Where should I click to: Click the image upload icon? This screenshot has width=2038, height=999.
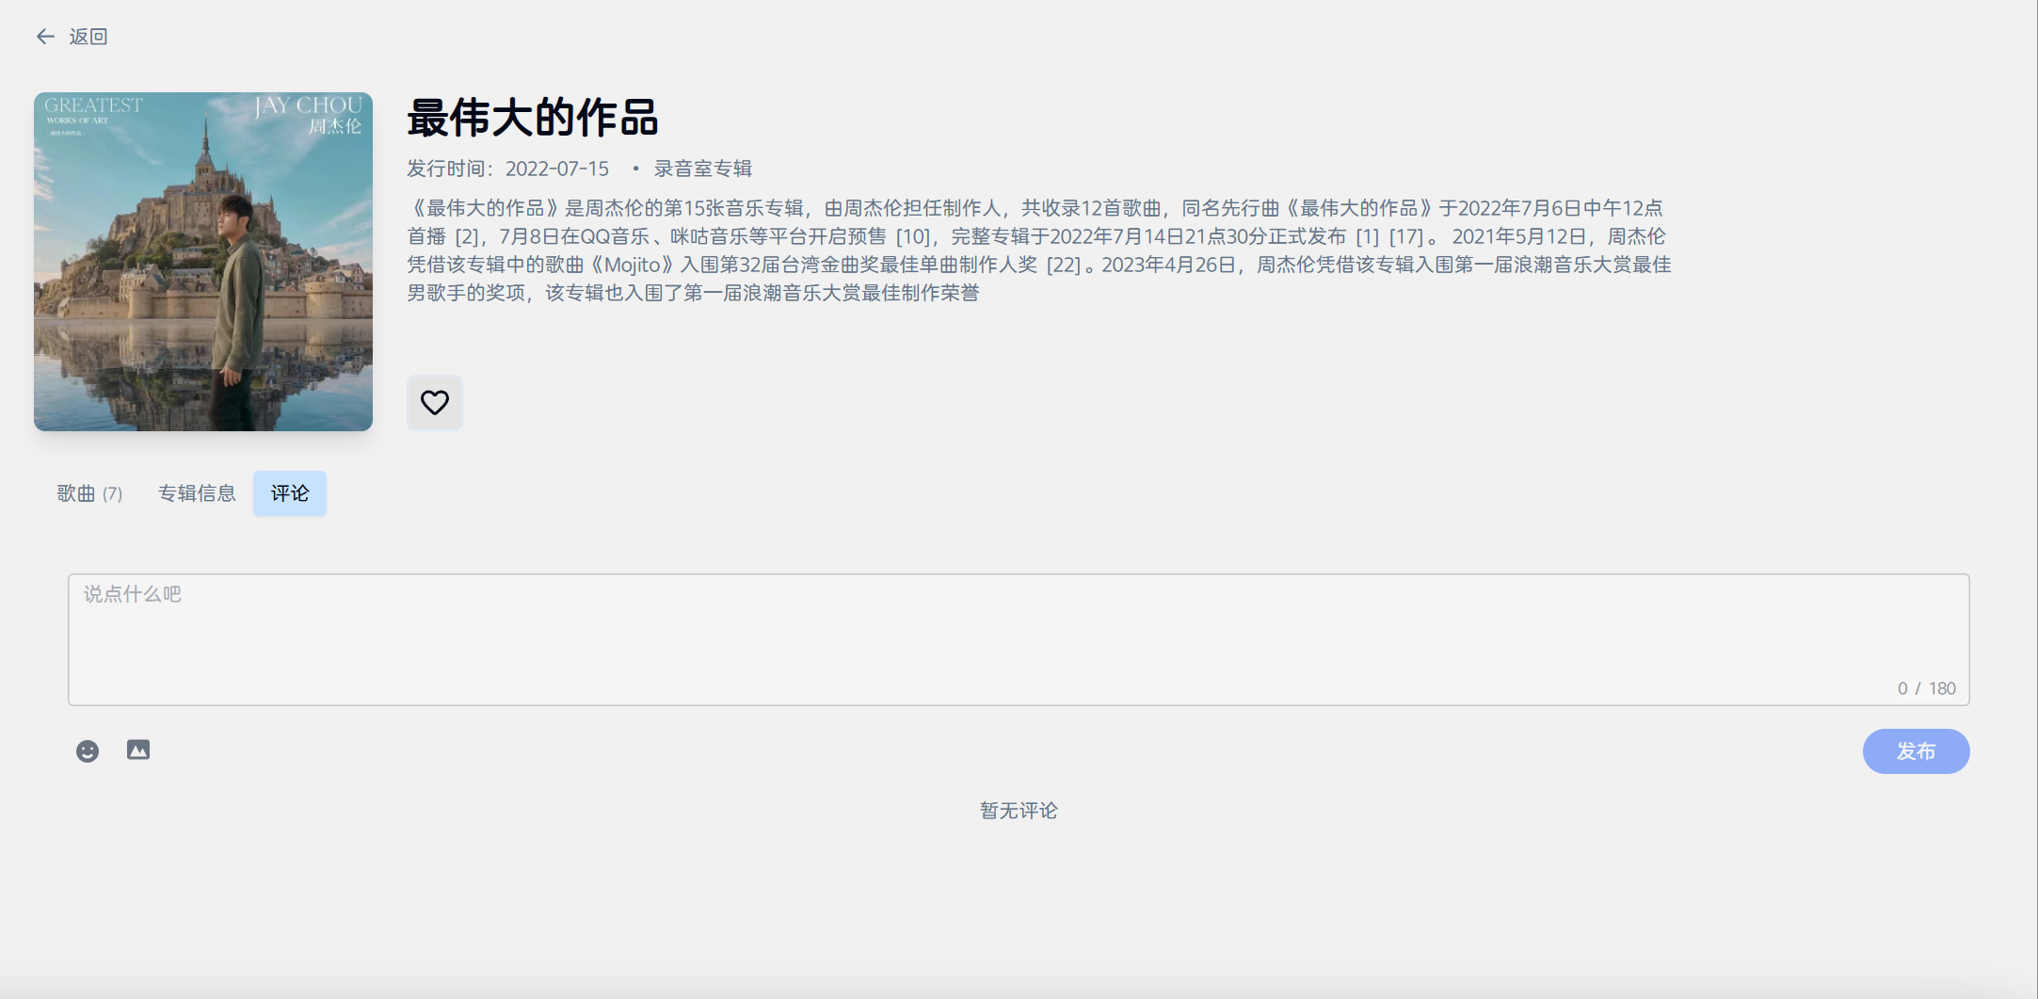pyautogui.click(x=138, y=750)
